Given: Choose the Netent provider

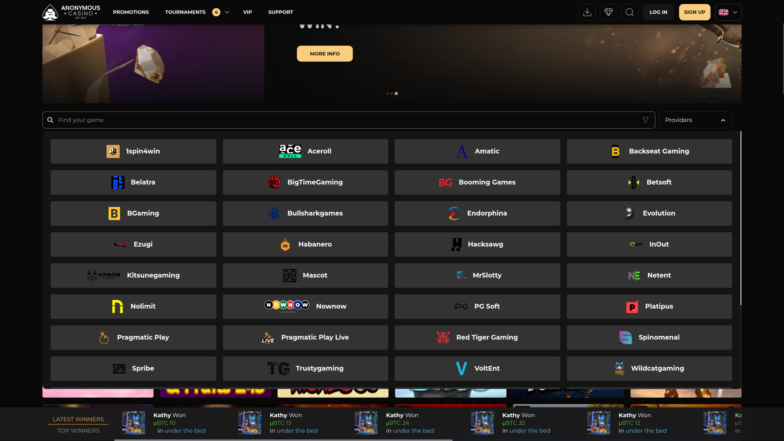Looking at the screenshot, I should [649, 276].
